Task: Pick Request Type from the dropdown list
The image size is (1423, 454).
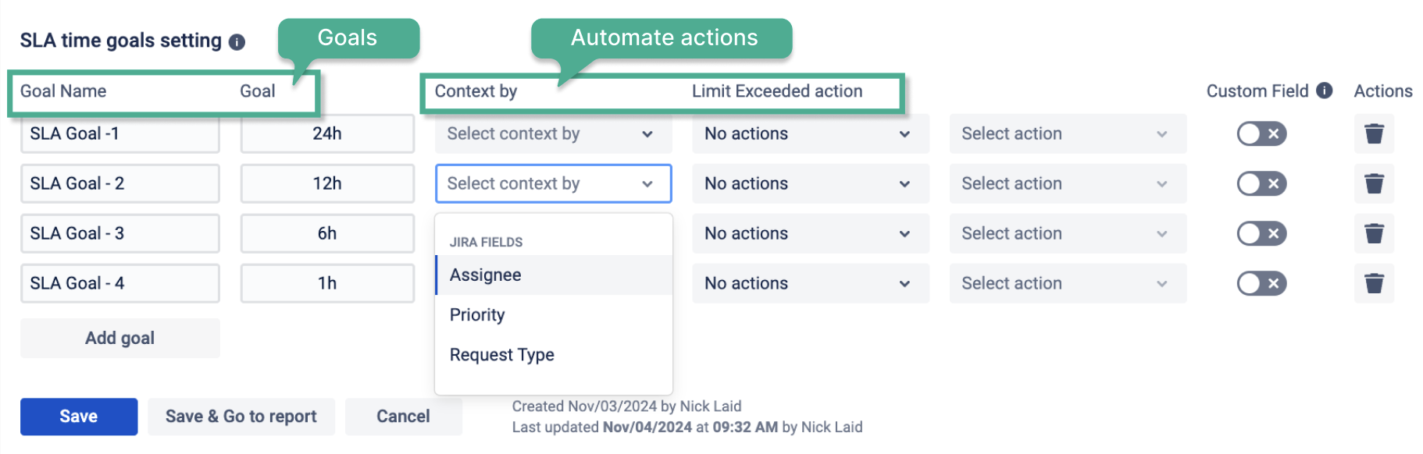Action: pyautogui.click(x=501, y=355)
